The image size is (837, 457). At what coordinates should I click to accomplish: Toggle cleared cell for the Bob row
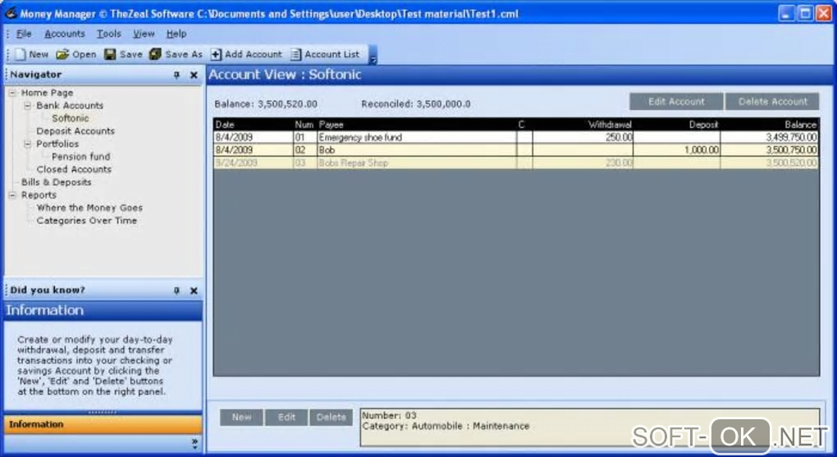coord(524,150)
